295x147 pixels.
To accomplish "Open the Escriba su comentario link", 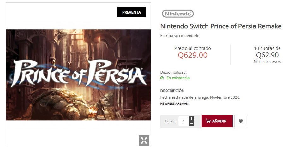I will [x=180, y=36].
